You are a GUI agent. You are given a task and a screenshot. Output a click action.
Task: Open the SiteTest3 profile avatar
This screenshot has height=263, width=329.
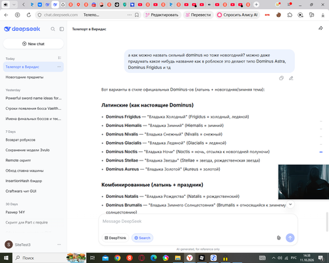9,245
